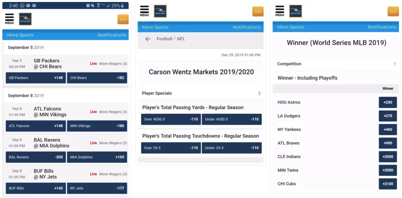Select HOU Astros +250 winner odds

[387, 103]
